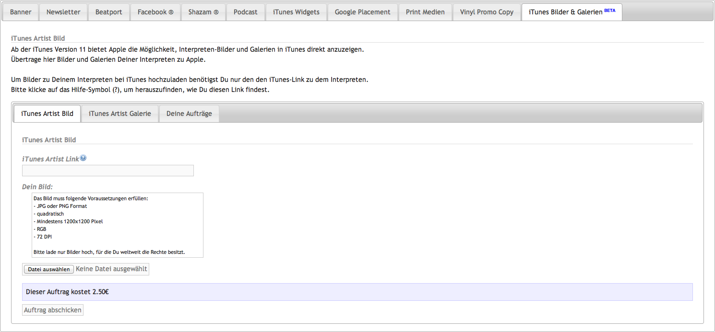The width and height of the screenshot is (715, 332).
Task: Show the Deine Aufträge sub-tab
Action: pos(189,114)
